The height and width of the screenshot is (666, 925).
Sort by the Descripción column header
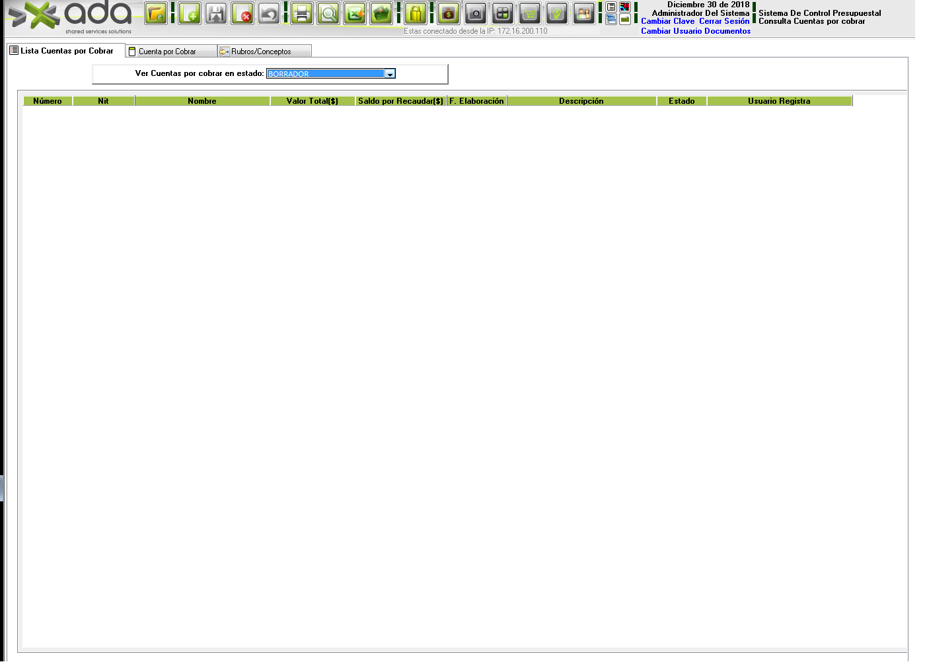coord(581,101)
